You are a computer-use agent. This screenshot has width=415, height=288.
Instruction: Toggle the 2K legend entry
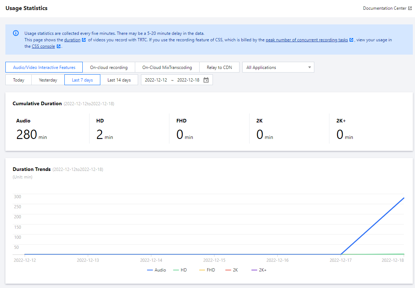tap(232, 270)
